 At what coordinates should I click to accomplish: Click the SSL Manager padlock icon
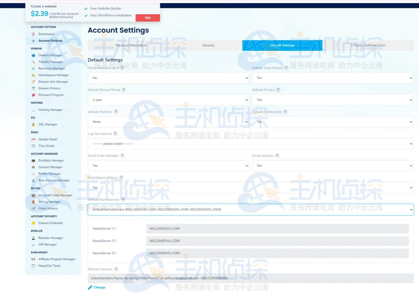click(33, 125)
